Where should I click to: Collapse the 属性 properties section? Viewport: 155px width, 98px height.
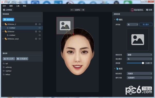tap(115, 19)
